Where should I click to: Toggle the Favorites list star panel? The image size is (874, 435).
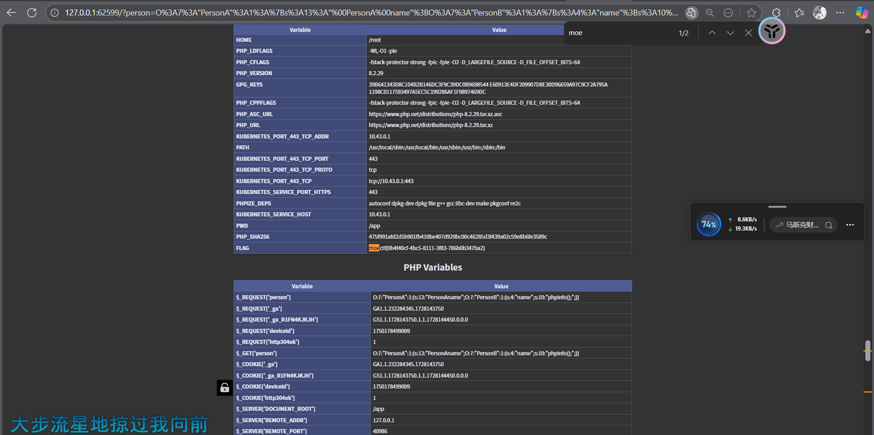799,13
